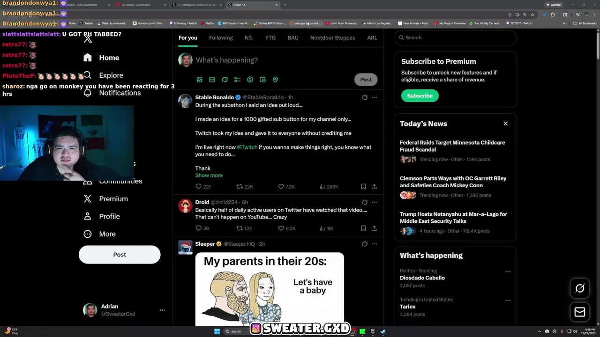
Task: Open more options on Droid's post
Action: (x=374, y=202)
